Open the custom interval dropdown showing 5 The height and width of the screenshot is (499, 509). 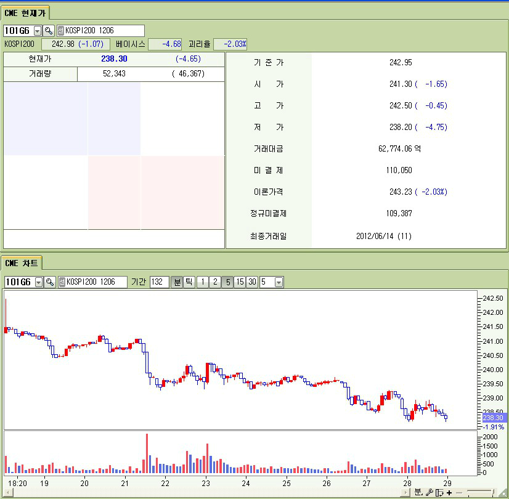279,282
